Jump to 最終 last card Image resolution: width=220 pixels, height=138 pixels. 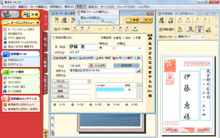[127, 29]
